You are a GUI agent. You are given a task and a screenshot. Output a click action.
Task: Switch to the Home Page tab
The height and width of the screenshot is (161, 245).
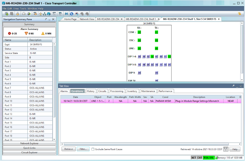click(70, 19)
